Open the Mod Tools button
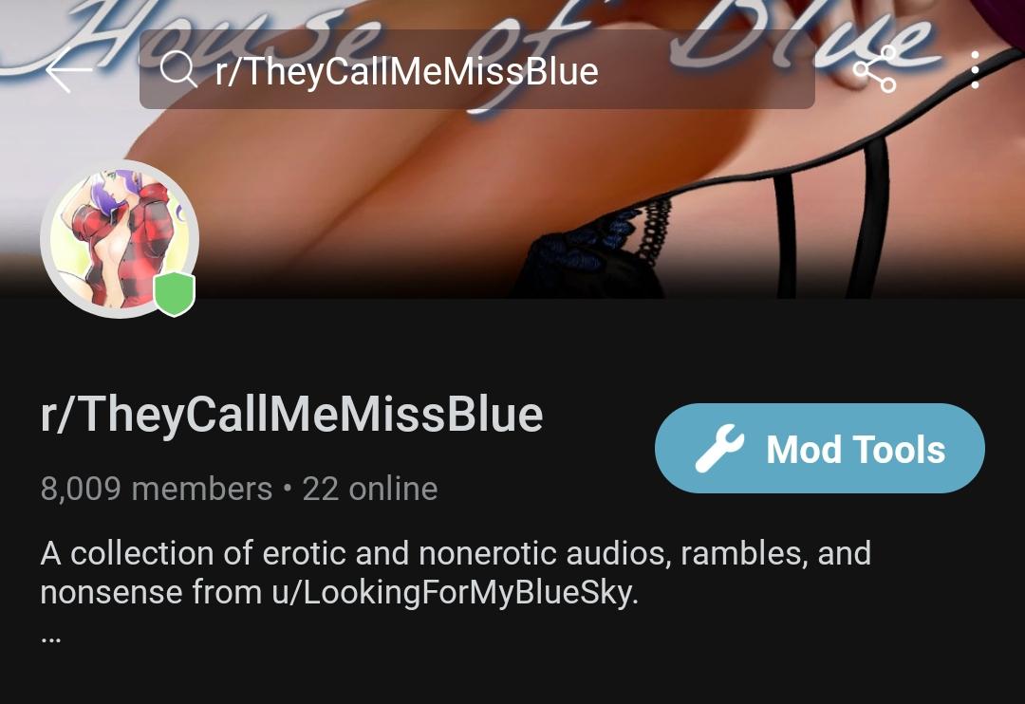This screenshot has width=1025, height=704. pyautogui.click(x=820, y=449)
